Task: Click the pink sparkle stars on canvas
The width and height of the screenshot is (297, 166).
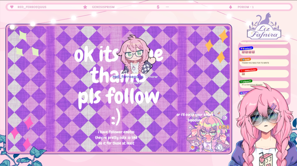Action: (22, 133)
